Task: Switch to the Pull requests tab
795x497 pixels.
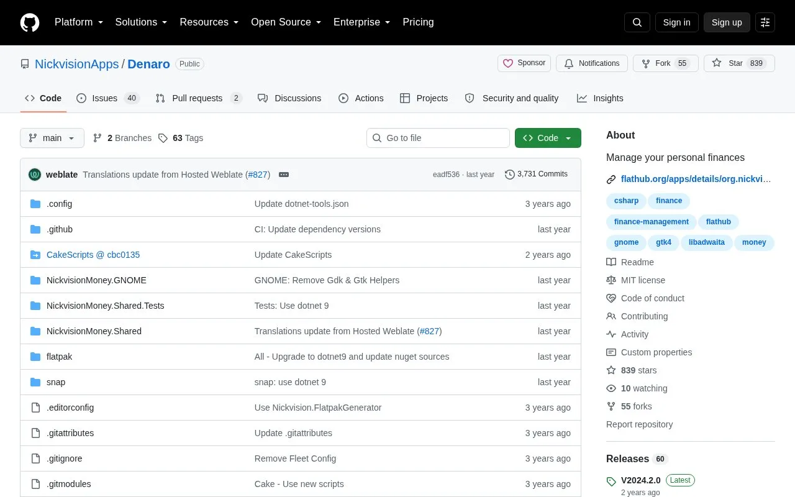Action: [x=198, y=98]
